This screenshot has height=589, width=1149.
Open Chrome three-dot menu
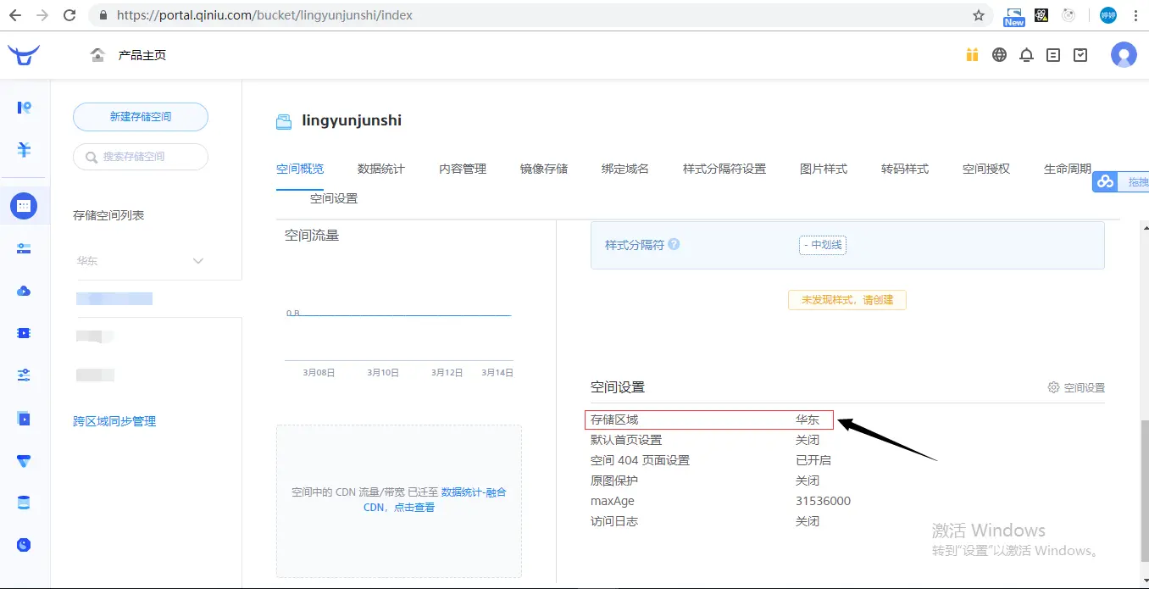click(1134, 15)
